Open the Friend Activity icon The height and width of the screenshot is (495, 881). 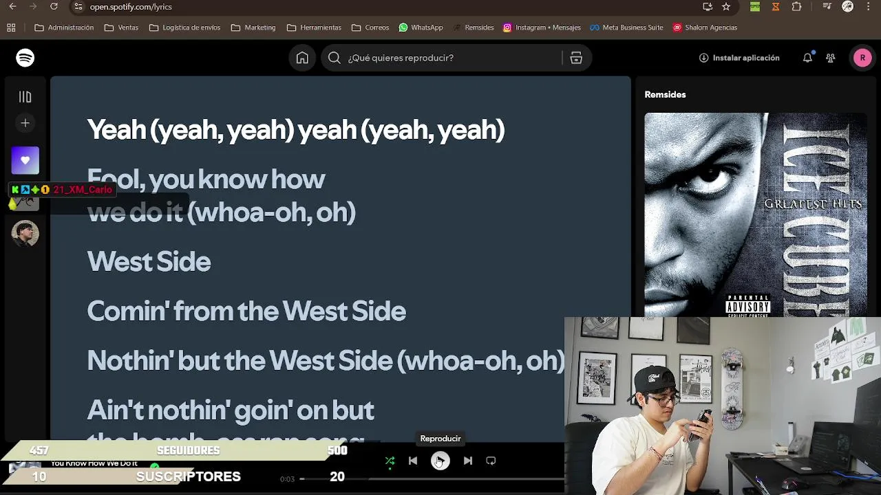coord(831,58)
